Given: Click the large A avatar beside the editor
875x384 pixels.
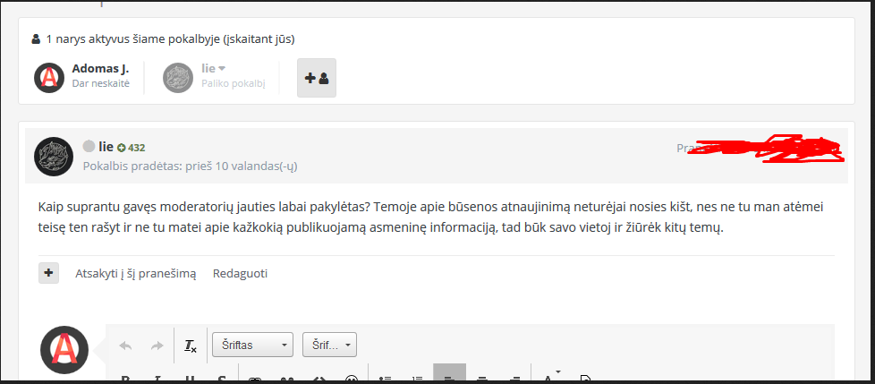Looking at the screenshot, I should point(64,350).
